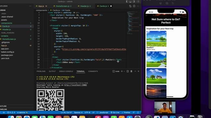This screenshot has height=118, width=211.
Task: Collapse the screens folder
Action: [5, 36]
